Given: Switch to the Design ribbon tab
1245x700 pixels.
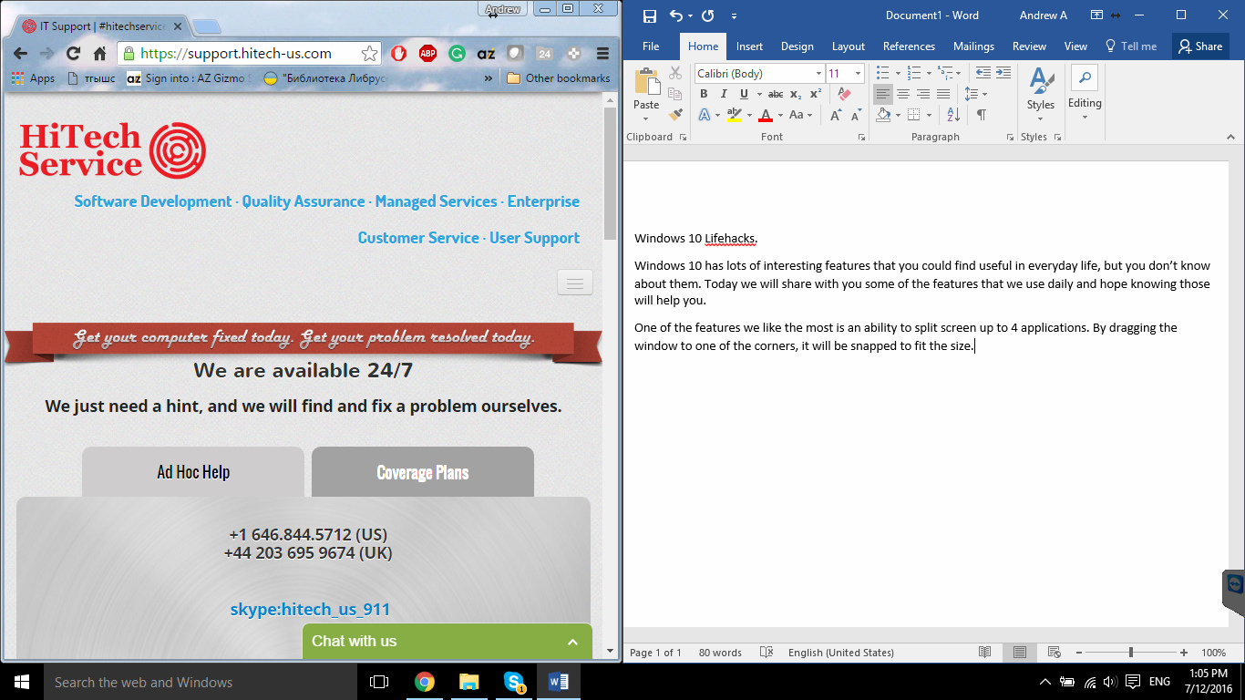Looking at the screenshot, I should [797, 46].
